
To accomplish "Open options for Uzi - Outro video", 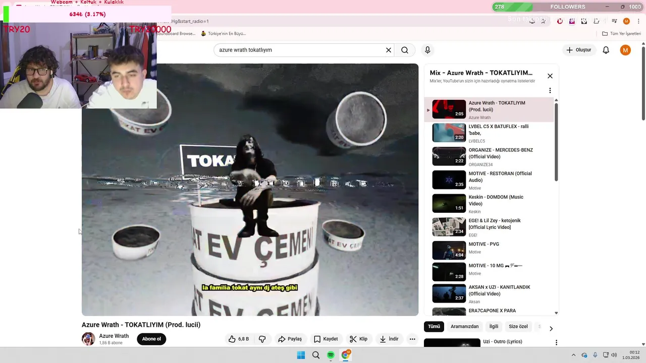I will pos(556,342).
